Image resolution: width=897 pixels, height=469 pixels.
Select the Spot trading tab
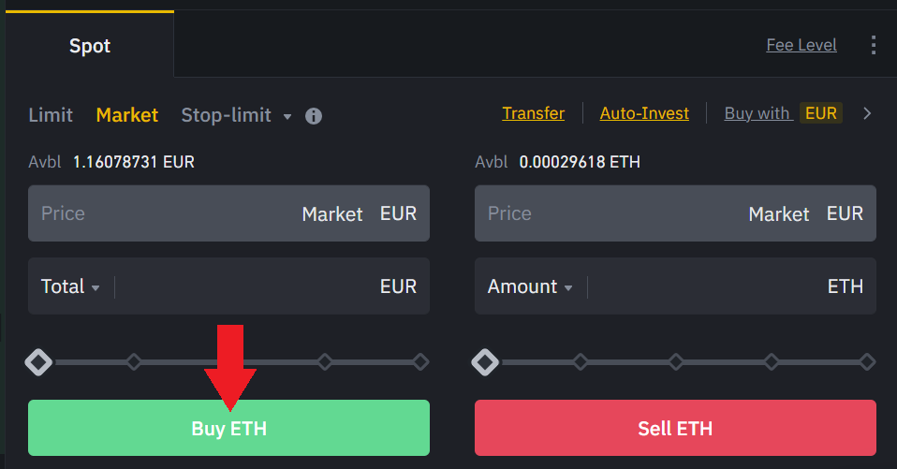[x=90, y=45]
